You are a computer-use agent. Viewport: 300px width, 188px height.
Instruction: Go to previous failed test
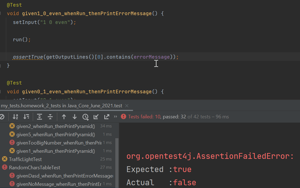(64, 117)
